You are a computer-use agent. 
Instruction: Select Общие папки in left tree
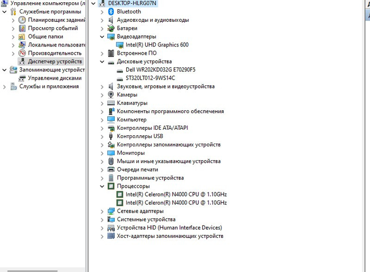tap(45, 37)
